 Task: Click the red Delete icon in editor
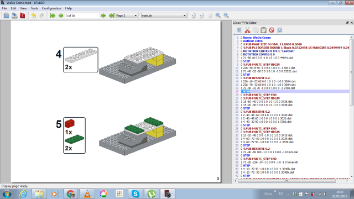(x=272, y=30)
